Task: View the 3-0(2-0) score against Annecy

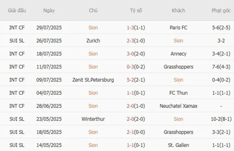Action: [136, 54]
